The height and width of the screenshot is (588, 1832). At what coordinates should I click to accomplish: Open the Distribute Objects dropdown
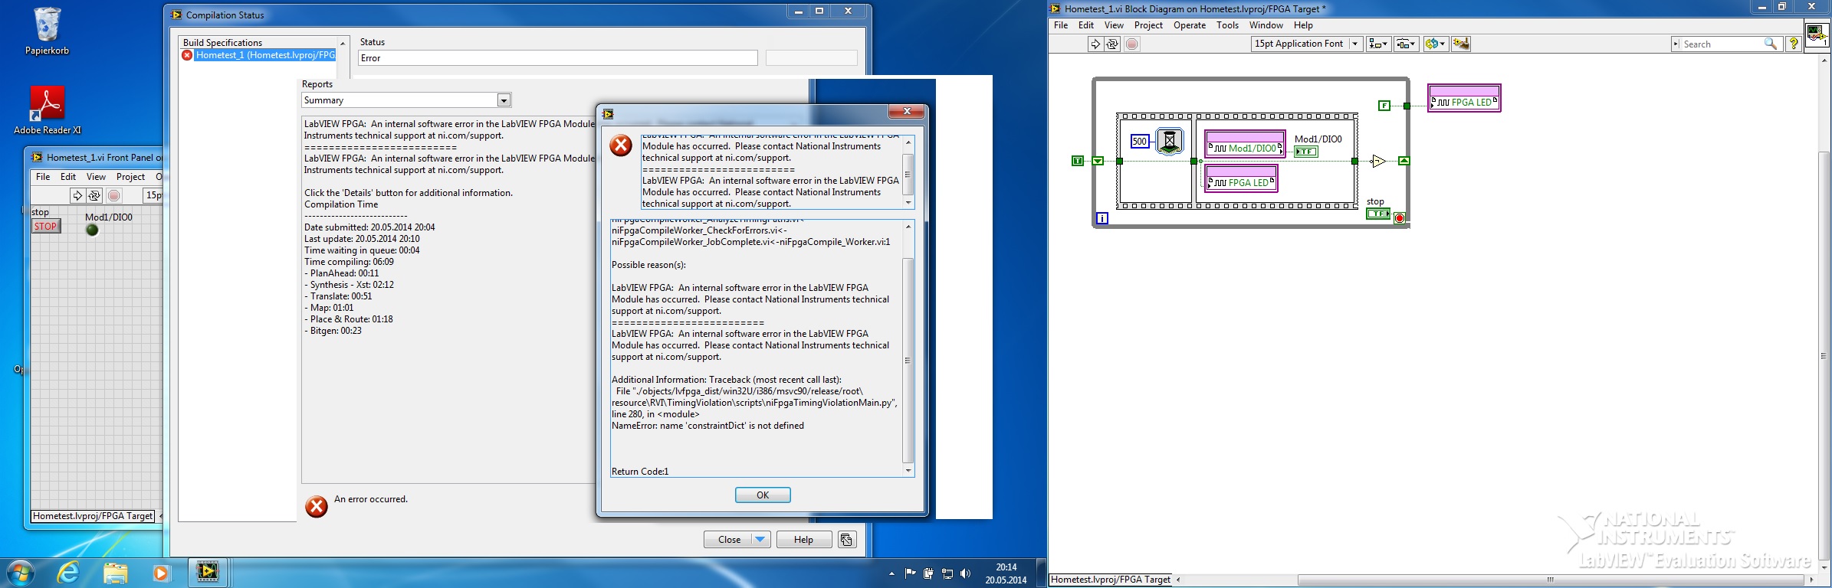(1406, 44)
